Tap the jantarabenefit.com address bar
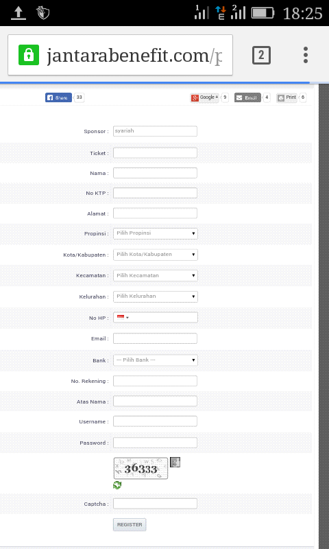 120,55
